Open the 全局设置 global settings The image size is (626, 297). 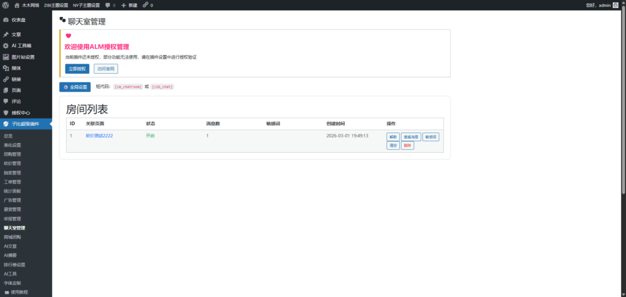[75, 87]
